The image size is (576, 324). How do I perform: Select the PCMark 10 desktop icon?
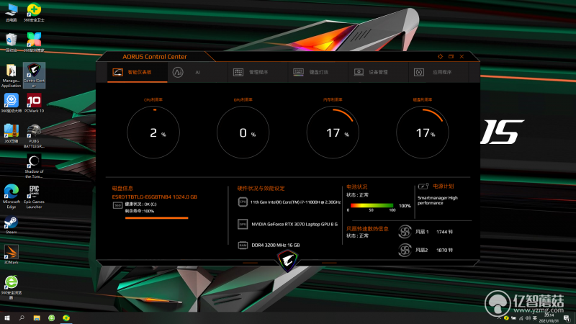coord(34,103)
